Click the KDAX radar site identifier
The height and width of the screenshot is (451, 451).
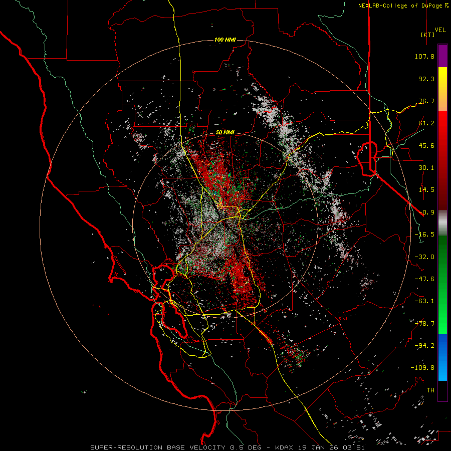pos(283,447)
